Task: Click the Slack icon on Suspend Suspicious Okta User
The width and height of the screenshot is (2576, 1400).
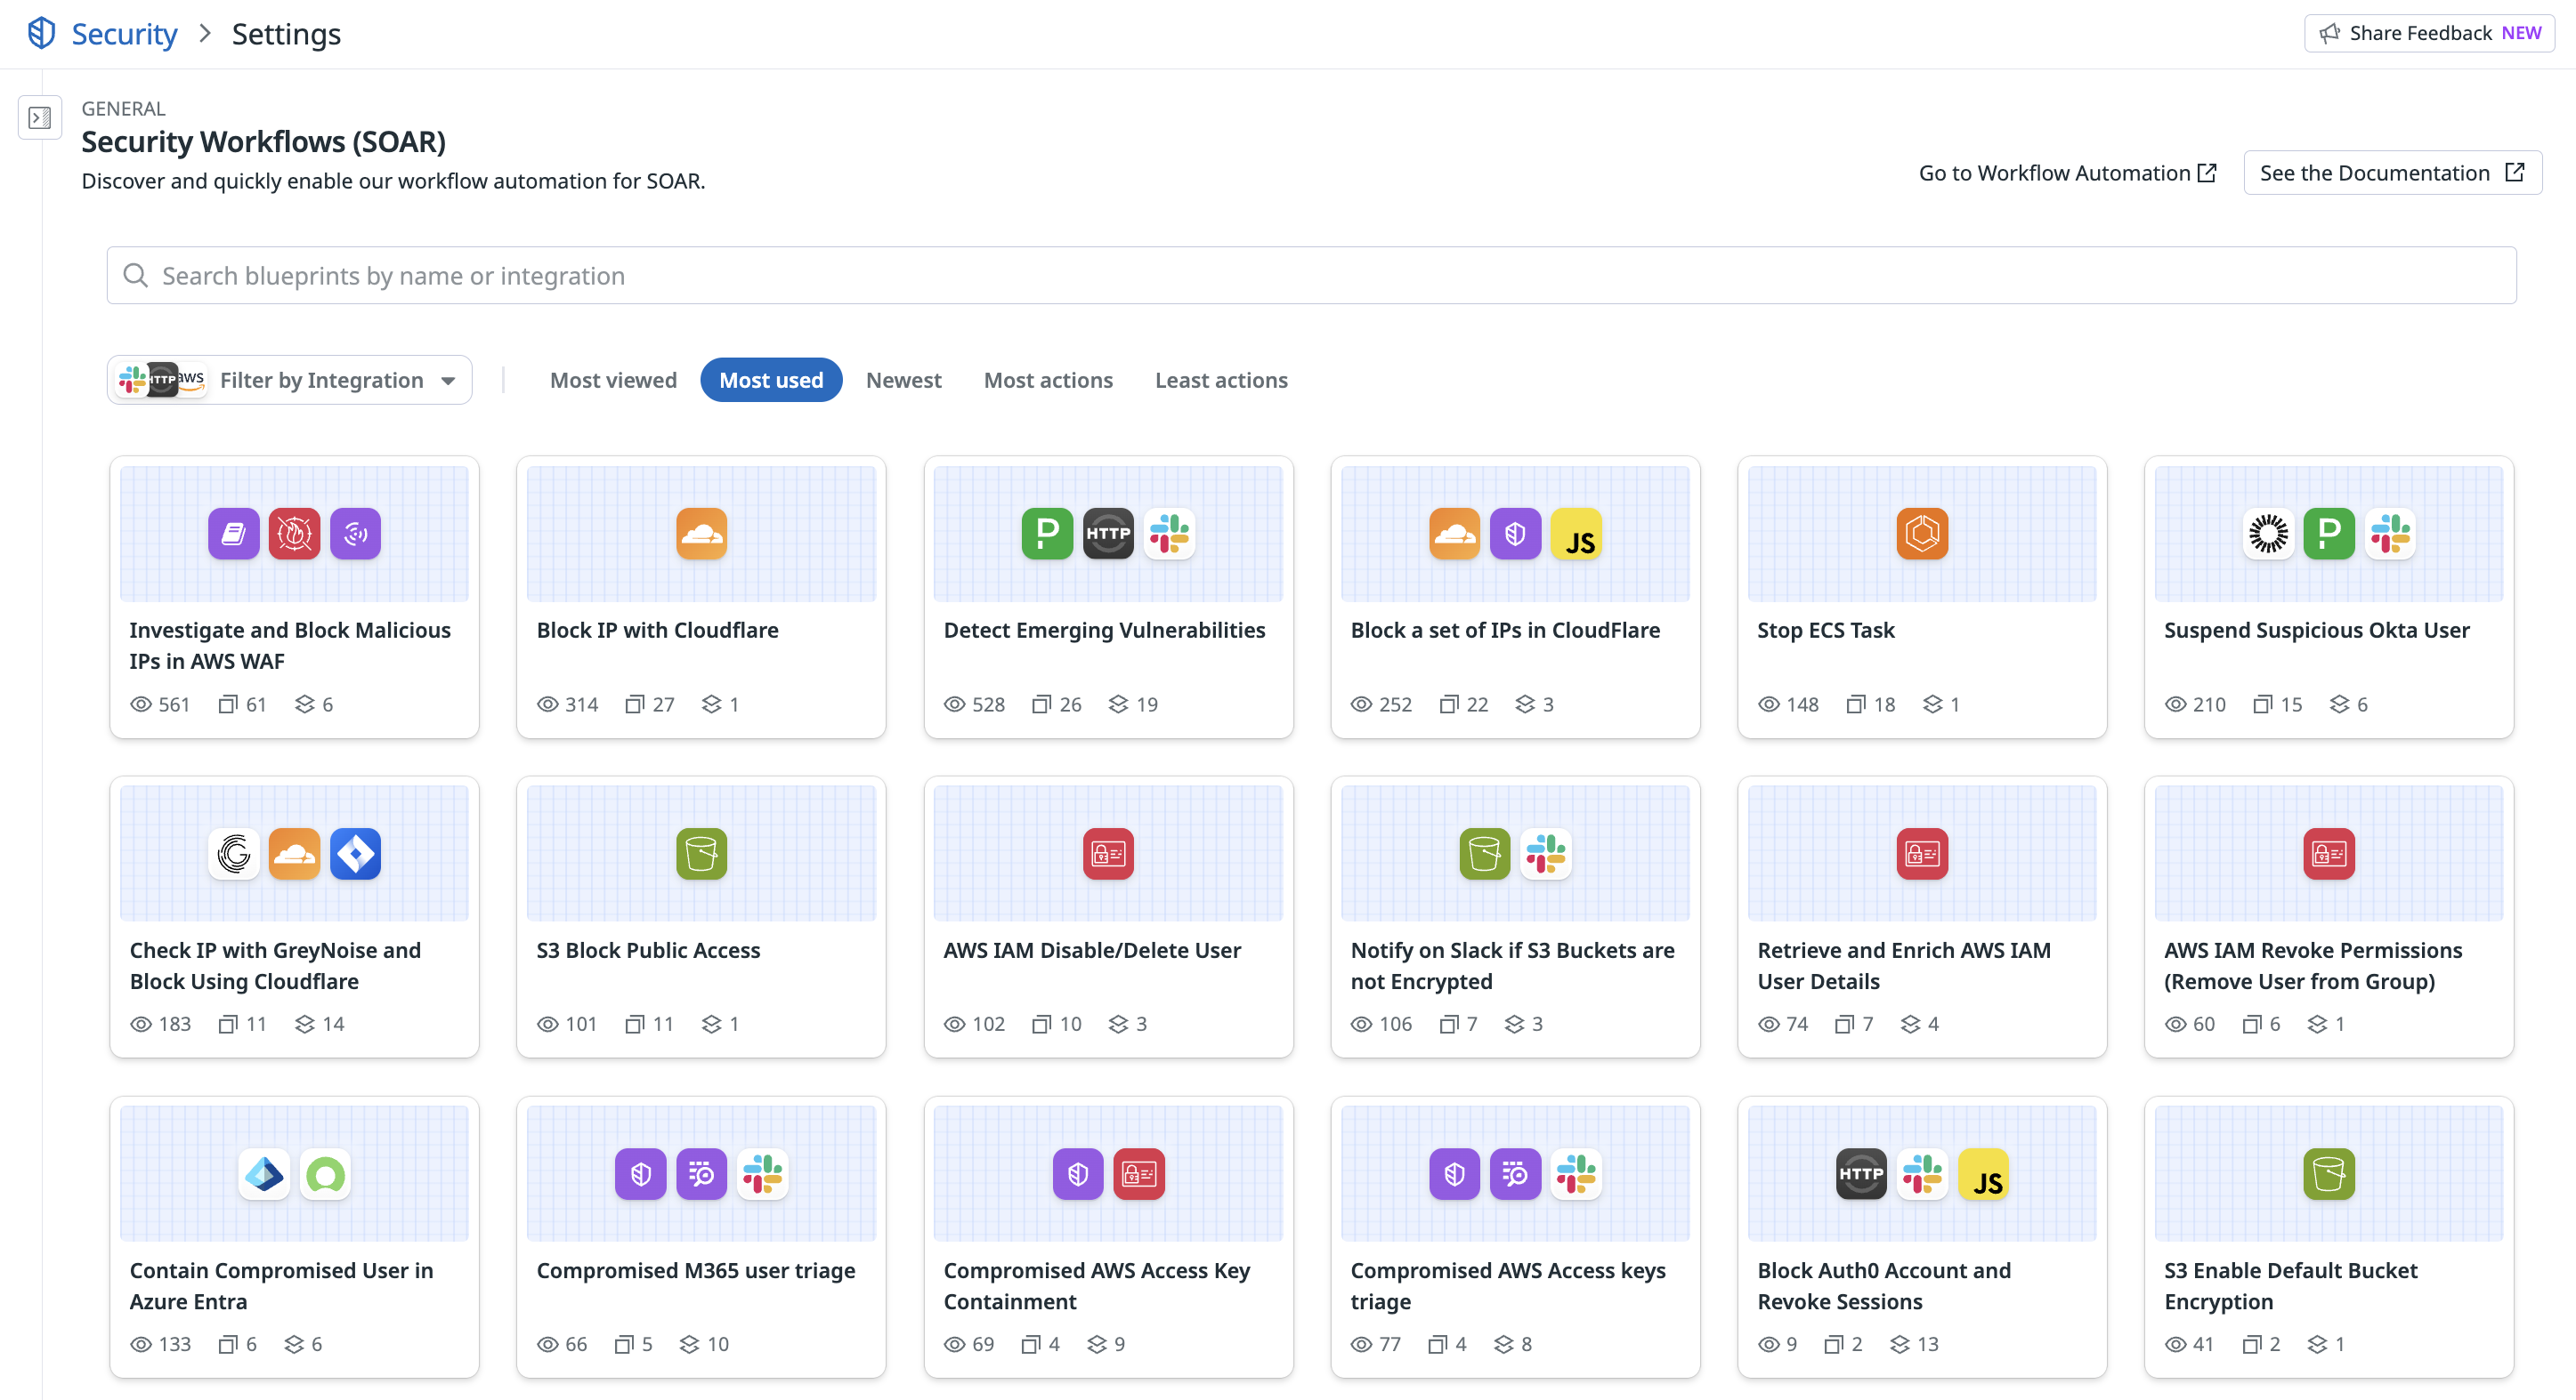Action: pyautogui.click(x=2390, y=534)
